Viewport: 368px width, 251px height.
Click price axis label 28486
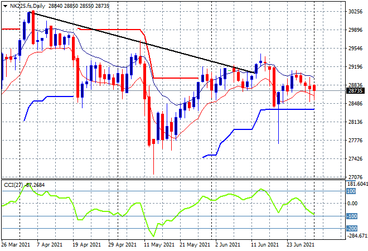pos(355,104)
